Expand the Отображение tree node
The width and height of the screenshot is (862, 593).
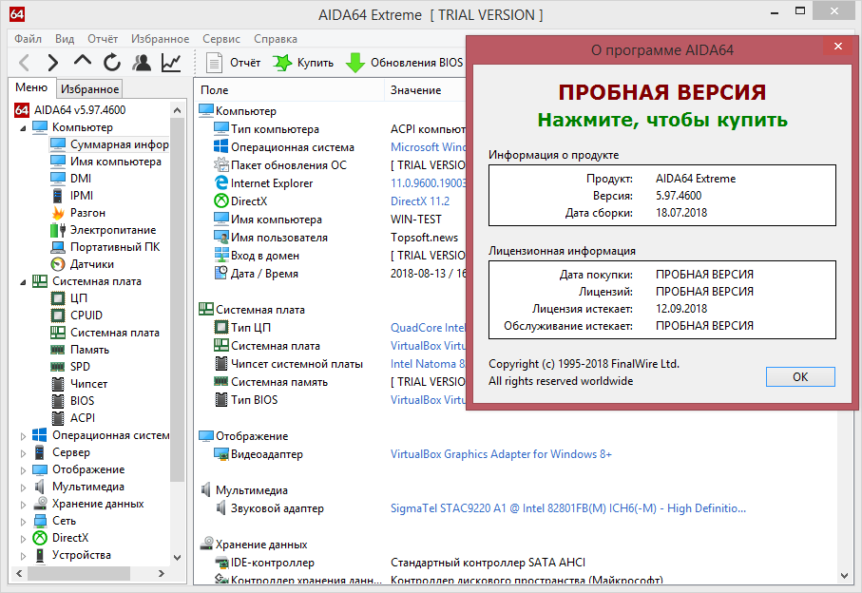(x=23, y=469)
